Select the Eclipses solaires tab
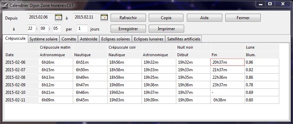The image size is (293, 124). [x=115, y=39]
